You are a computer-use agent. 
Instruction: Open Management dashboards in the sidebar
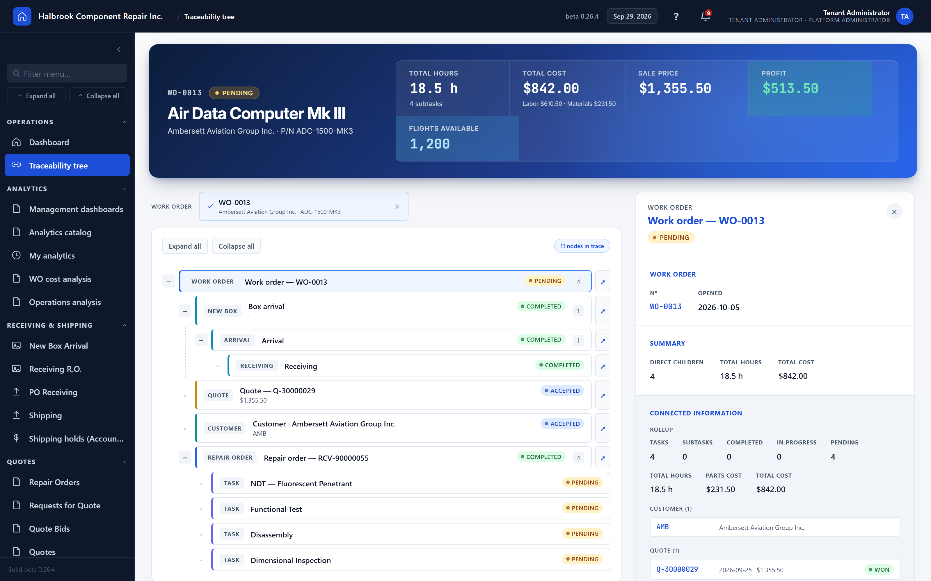[67, 209]
